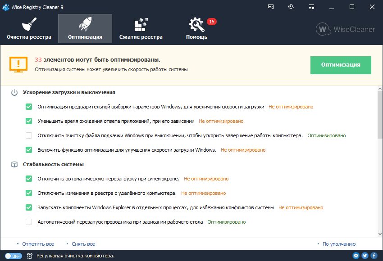Click the По умолчанию link
The height and width of the screenshot is (261, 383).
339,244
